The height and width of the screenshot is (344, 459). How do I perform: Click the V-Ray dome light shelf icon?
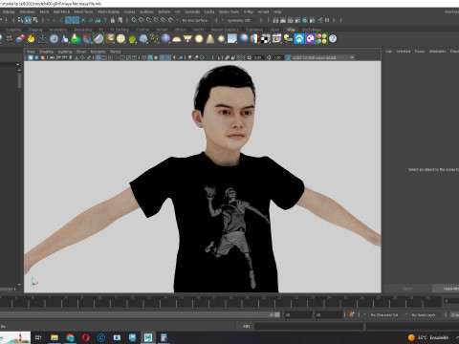point(176,39)
